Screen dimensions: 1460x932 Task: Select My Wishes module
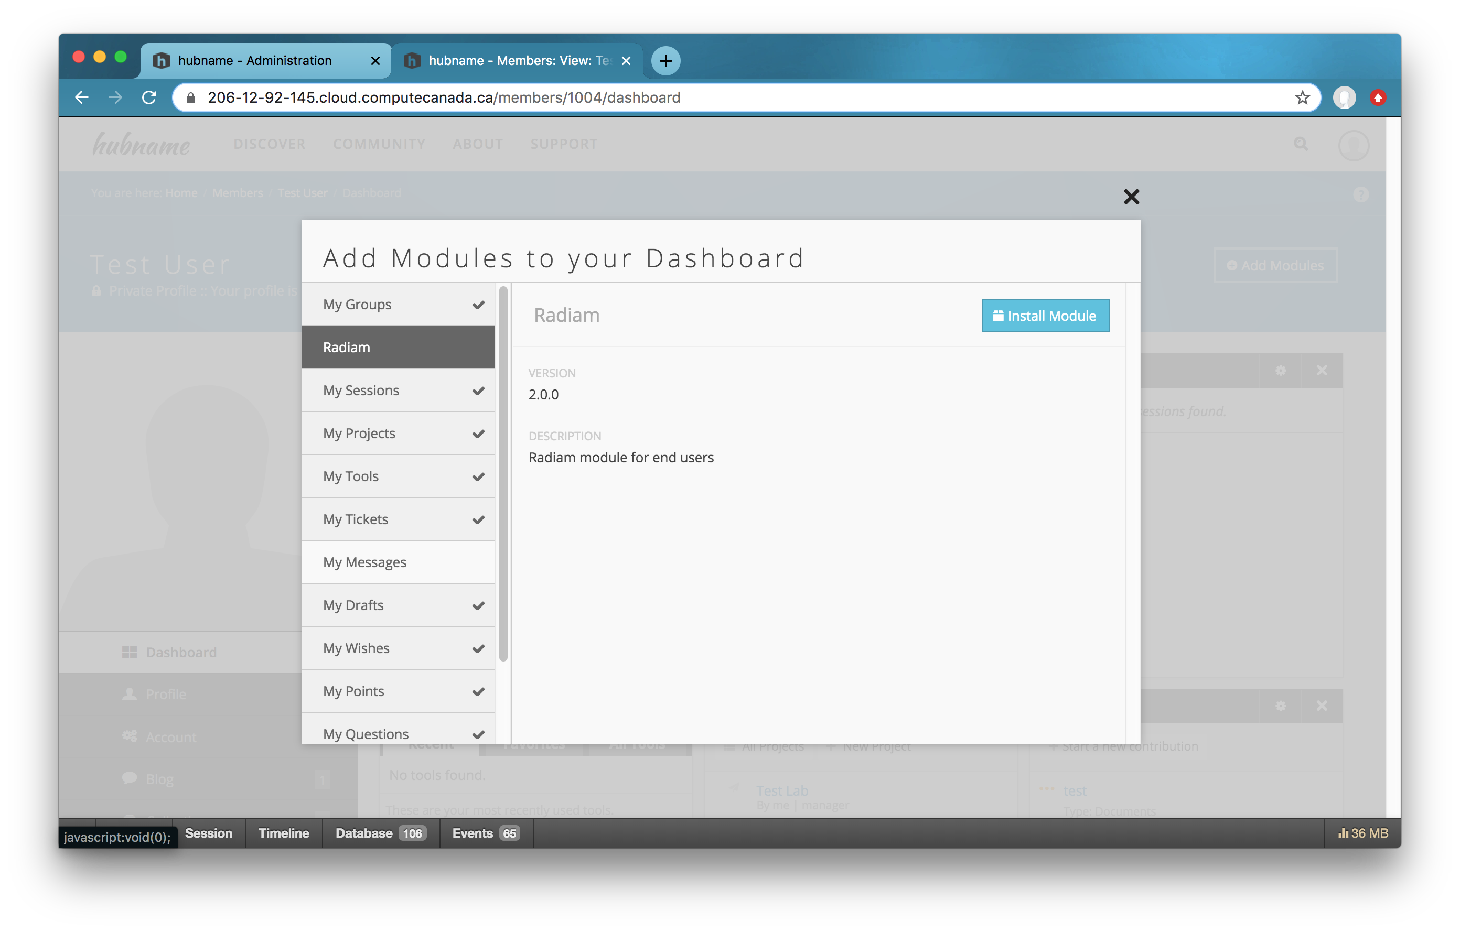click(399, 648)
